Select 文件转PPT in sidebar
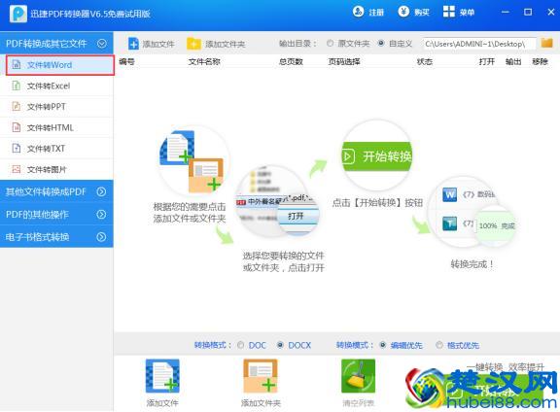 [x=56, y=106]
